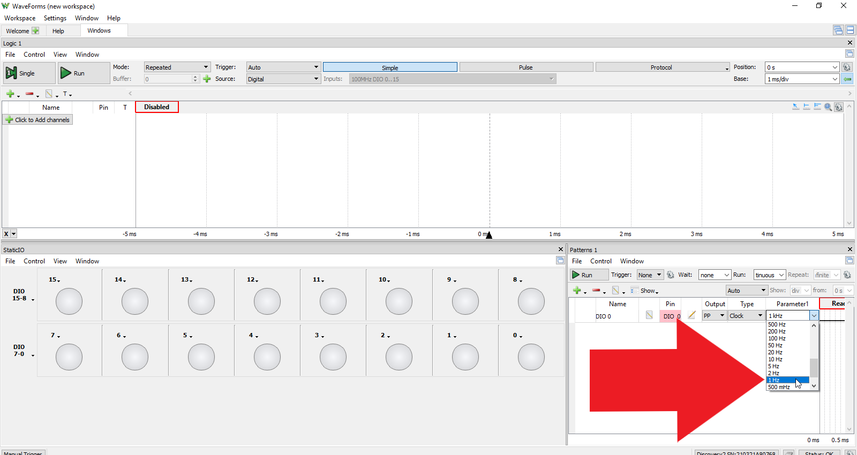Viewport: 857px width, 455px height.
Task: Click the frequency list scrollbar thumb
Action: 814,368
